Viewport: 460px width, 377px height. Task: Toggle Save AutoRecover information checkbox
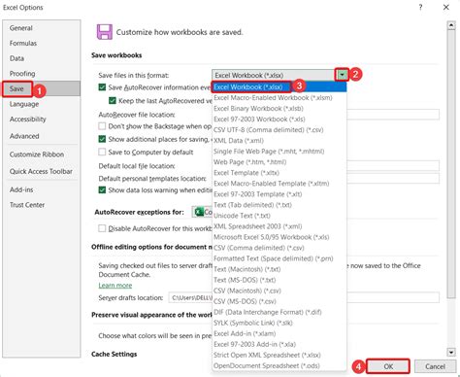pyautogui.click(x=102, y=87)
